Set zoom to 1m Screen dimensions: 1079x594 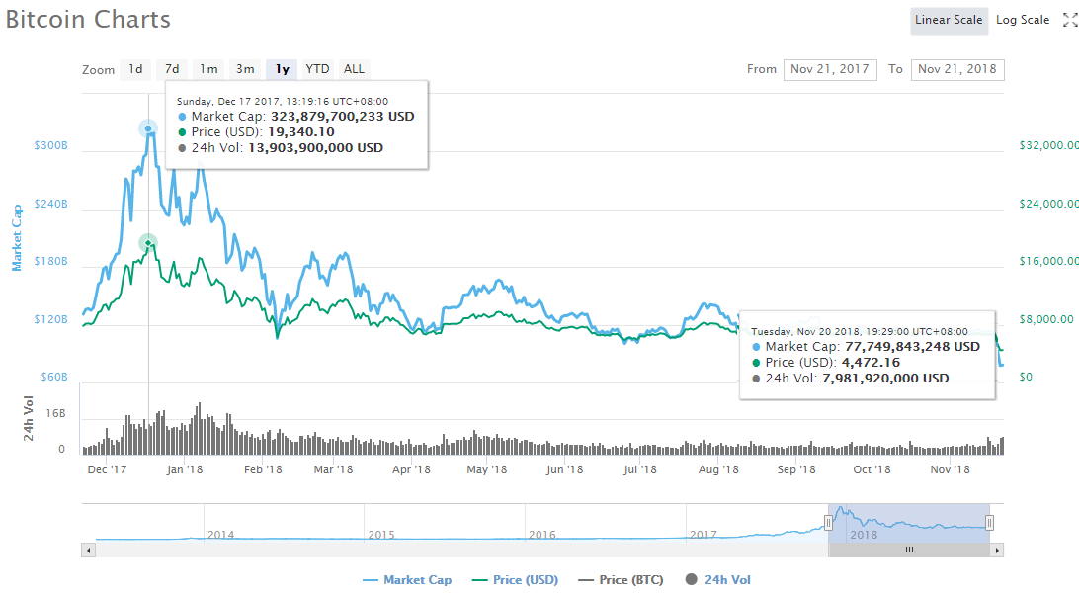[x=208, y=69]
